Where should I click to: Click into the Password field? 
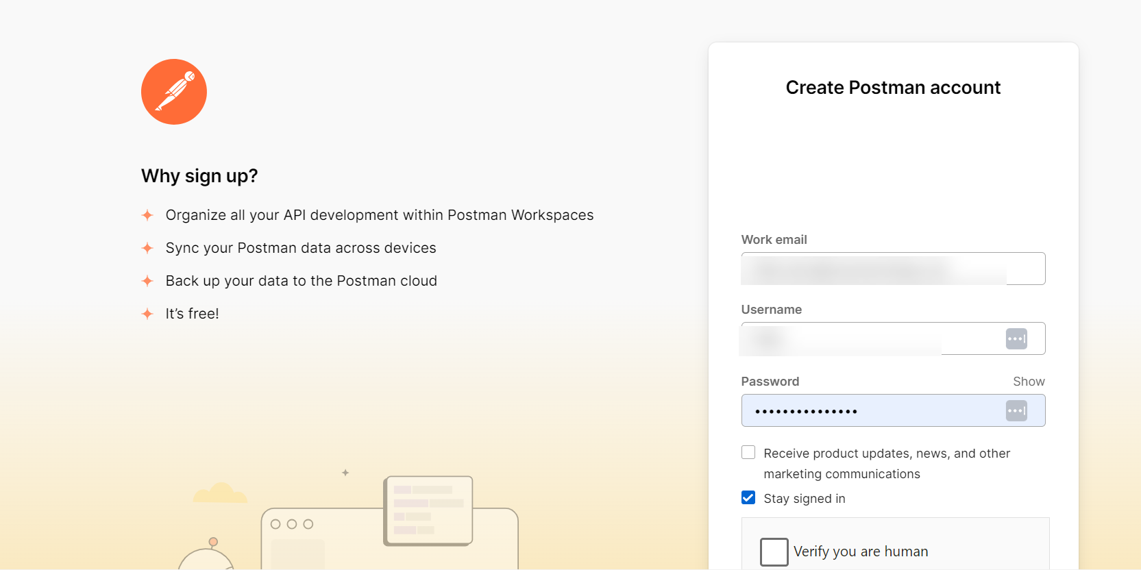click(x=893, y=410)
